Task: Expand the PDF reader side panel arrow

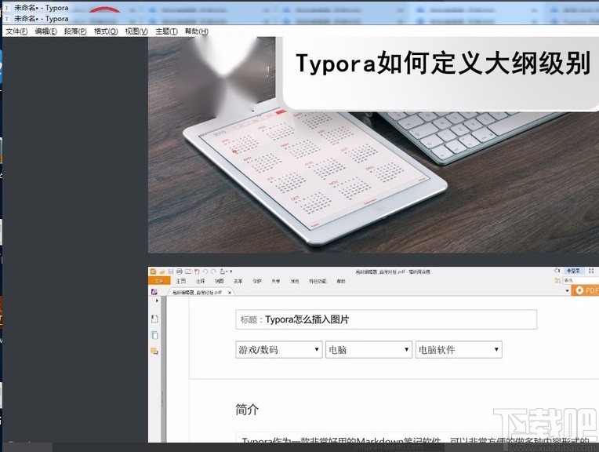Action: [157, 301]
